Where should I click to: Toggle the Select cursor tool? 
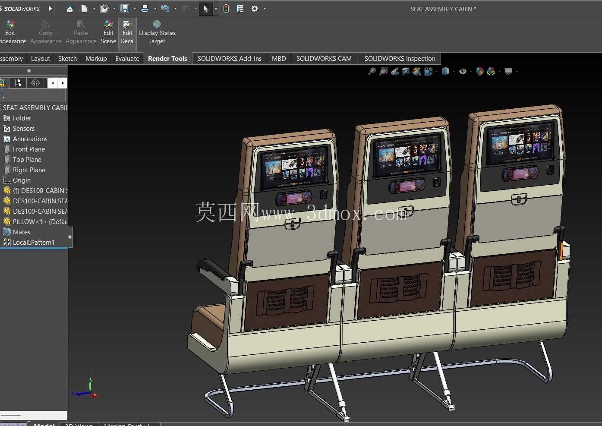pos(206,9)
